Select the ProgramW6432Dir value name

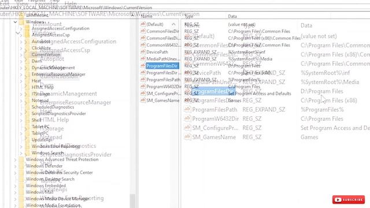point(164,87)
